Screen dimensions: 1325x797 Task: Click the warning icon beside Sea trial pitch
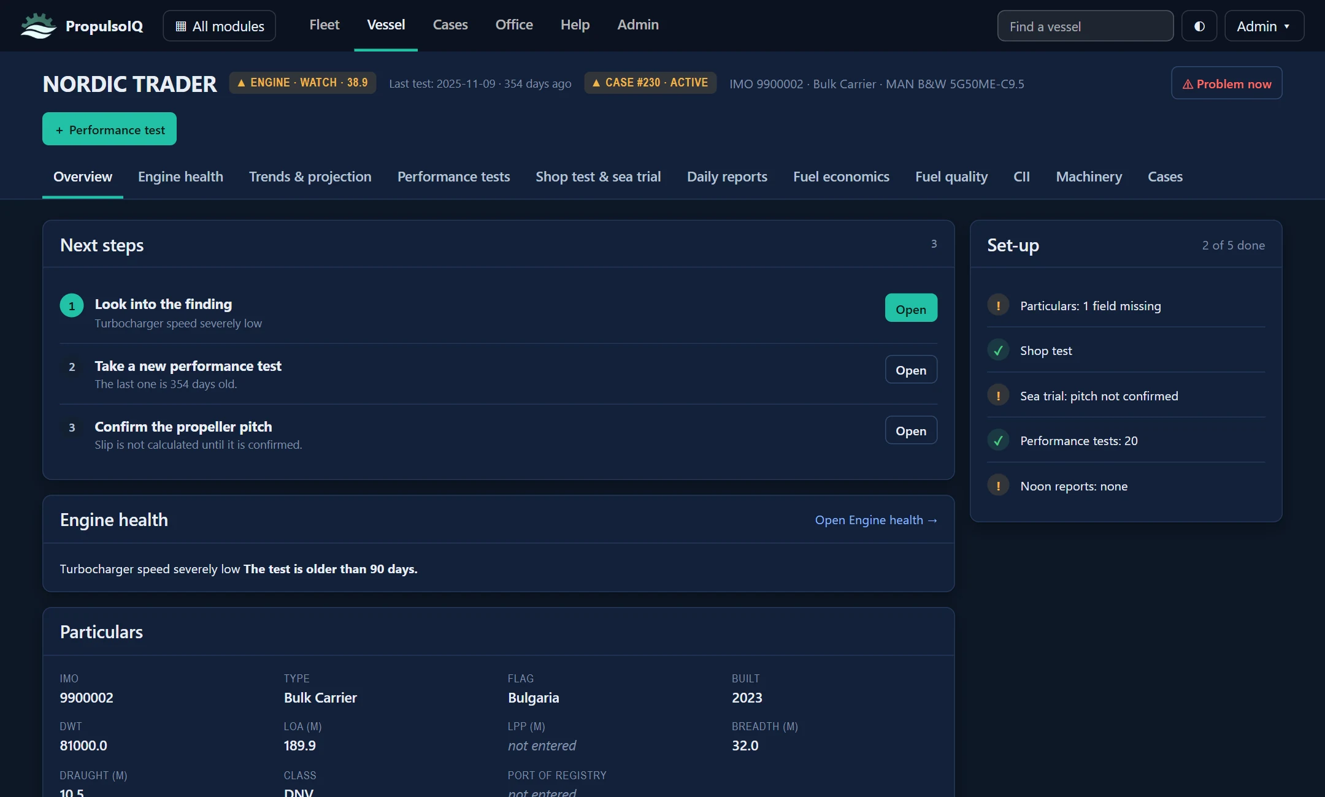pos(998,395)
